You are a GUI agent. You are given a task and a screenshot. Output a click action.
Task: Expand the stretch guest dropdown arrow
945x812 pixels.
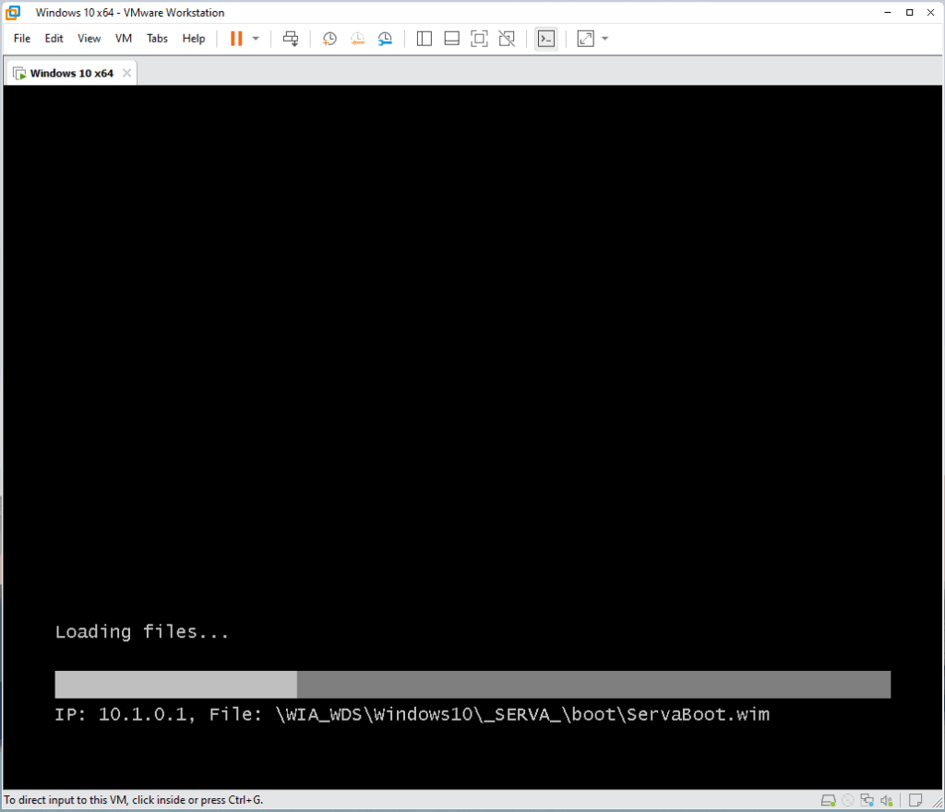point(604,39)
